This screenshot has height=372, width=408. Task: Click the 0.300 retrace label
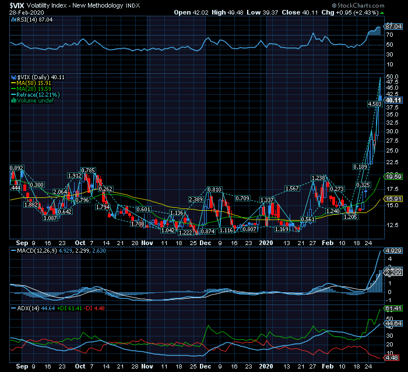coord(37,185)
